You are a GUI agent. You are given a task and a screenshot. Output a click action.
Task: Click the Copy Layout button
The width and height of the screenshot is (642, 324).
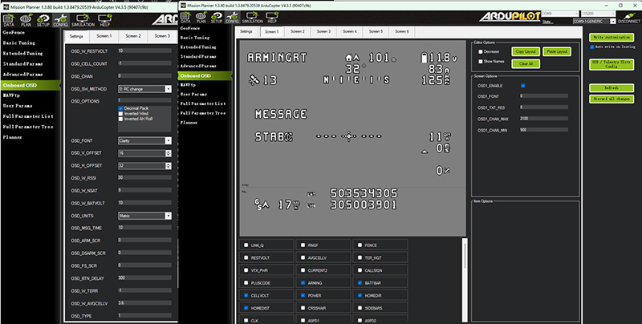[x=526, y=51]
